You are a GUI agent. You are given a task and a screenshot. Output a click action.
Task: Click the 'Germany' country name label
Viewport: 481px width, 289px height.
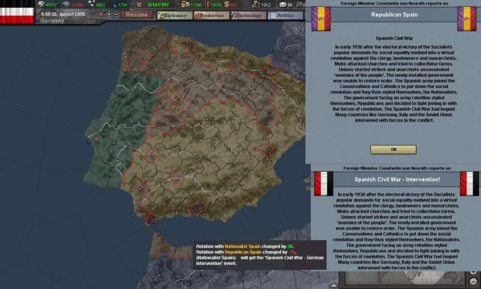[52, 21]
